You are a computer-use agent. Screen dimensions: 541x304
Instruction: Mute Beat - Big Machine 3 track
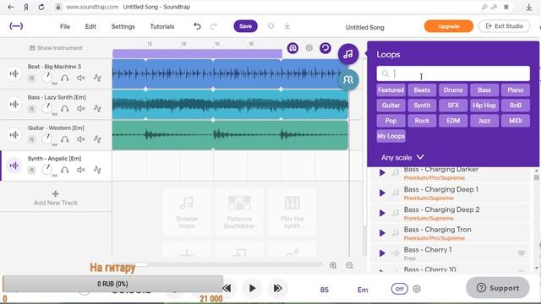point(81,78)
